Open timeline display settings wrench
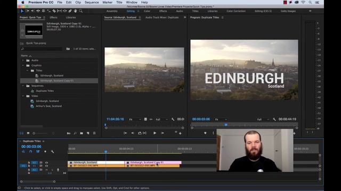This screenshot has height=191, width=341. [52, 152]
